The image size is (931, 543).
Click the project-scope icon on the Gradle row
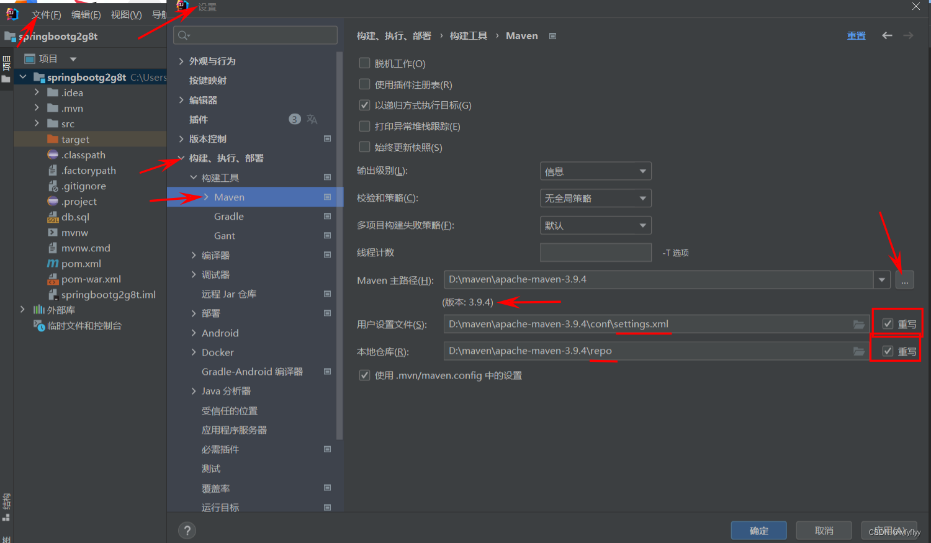click(327, 216)
